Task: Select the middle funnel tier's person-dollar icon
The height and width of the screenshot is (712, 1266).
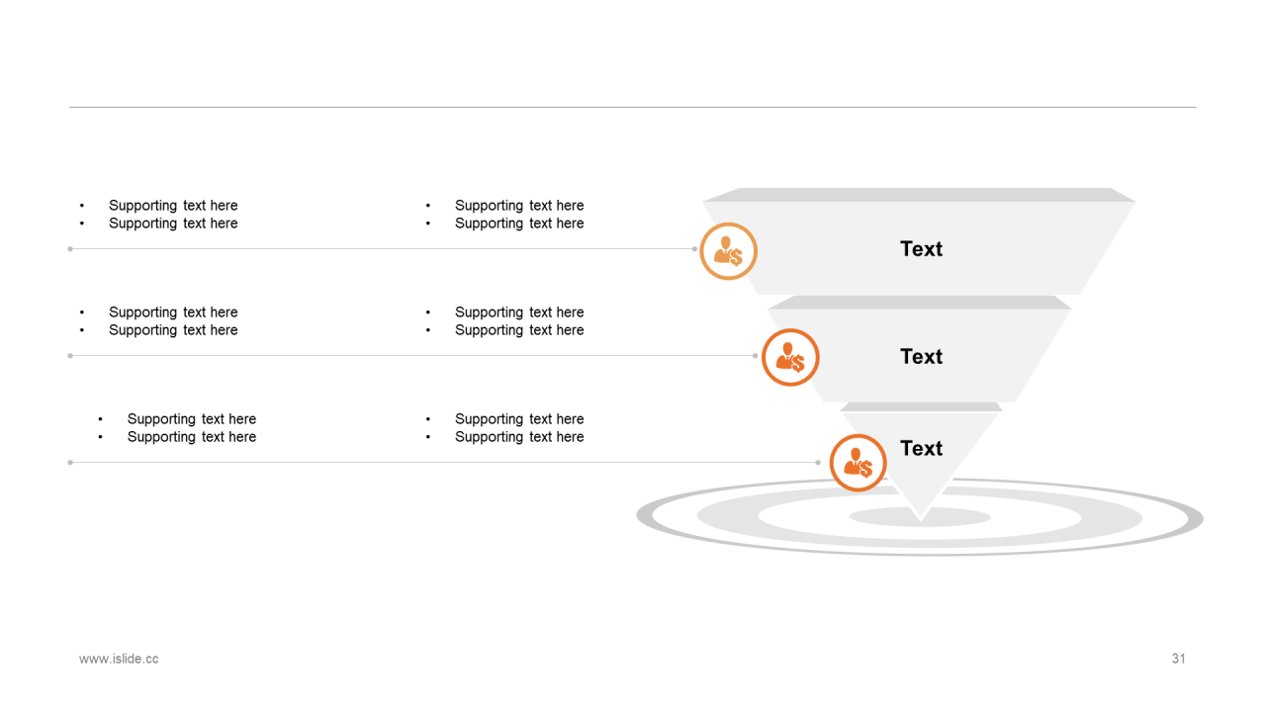Action: (x=790, y=357)
